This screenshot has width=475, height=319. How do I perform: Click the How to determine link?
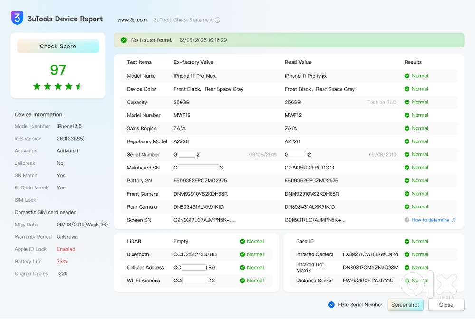point(433,220)
